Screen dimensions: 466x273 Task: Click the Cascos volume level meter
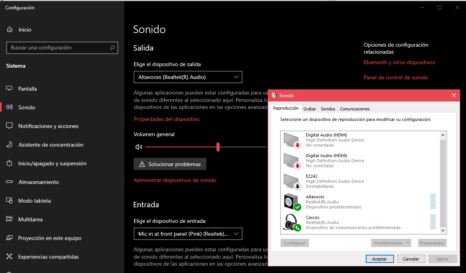433,222
